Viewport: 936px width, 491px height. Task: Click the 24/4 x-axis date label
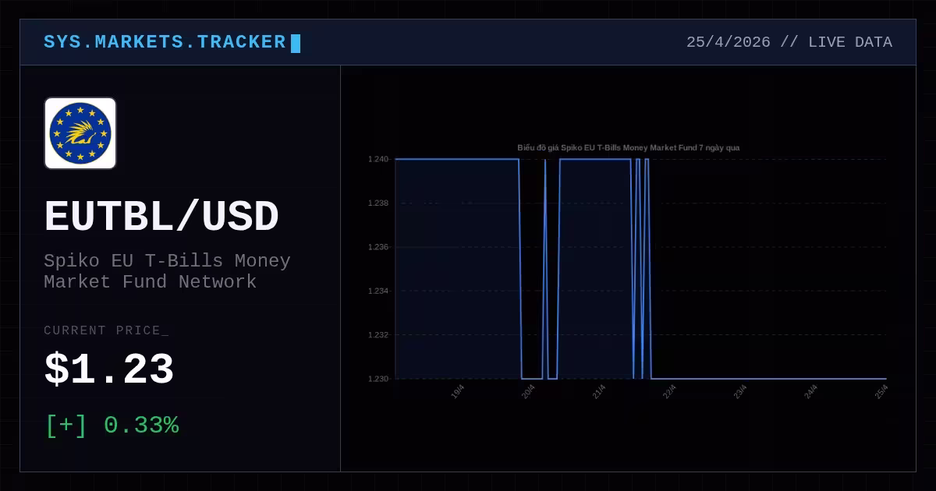(x=811, y=391)
